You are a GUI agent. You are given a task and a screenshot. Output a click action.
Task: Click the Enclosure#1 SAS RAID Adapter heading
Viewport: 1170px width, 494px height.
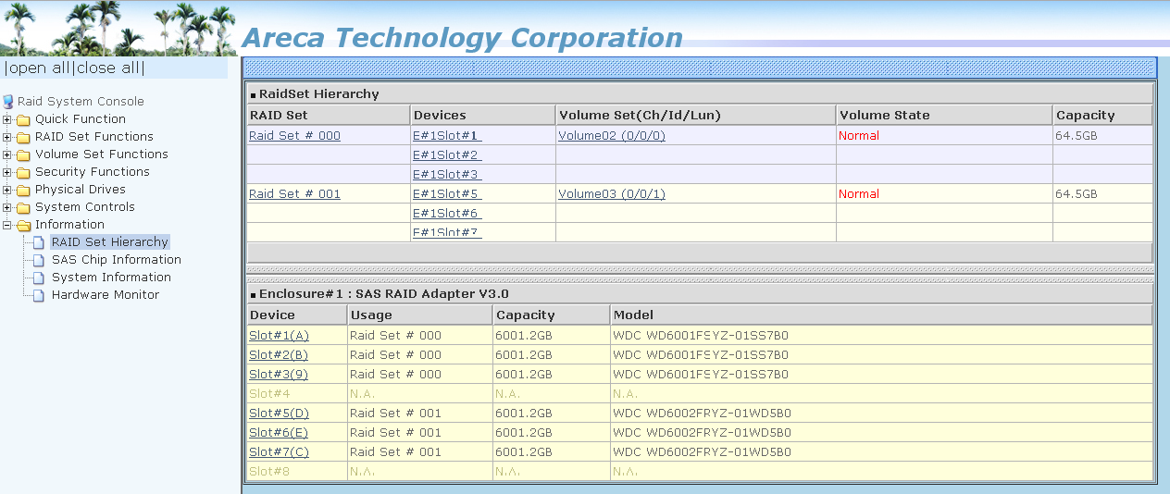click(383, 294)
